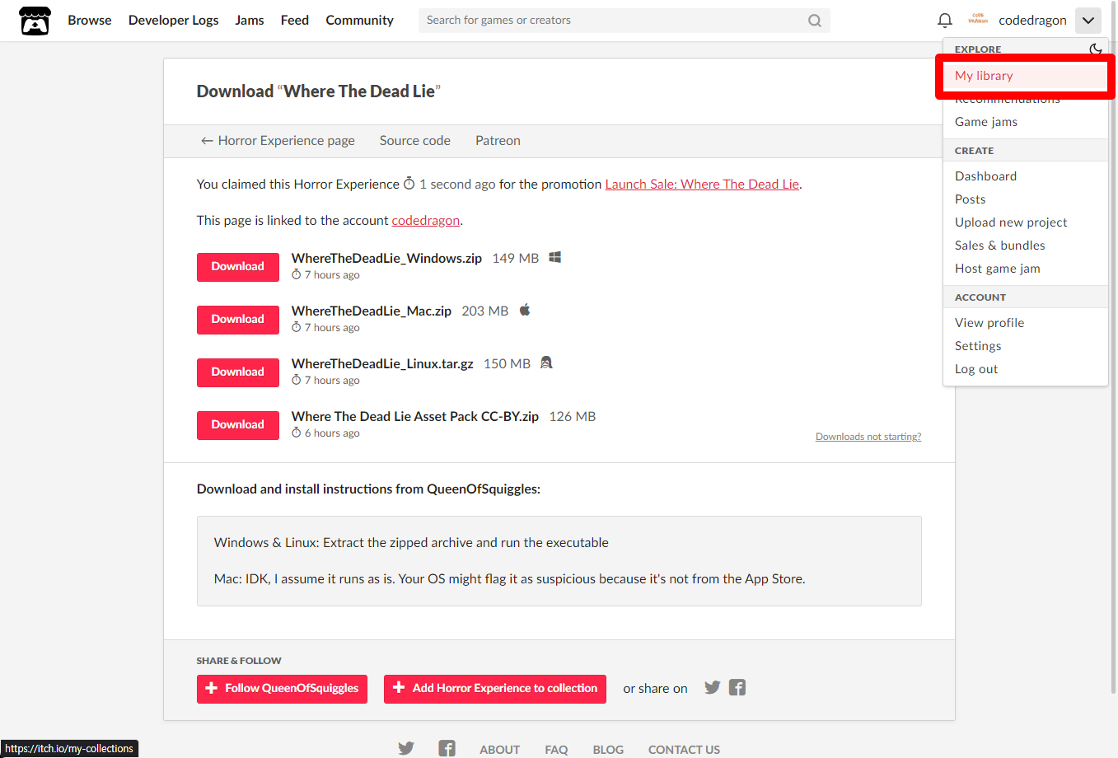Return to Horror Experience page

point(278,141)
